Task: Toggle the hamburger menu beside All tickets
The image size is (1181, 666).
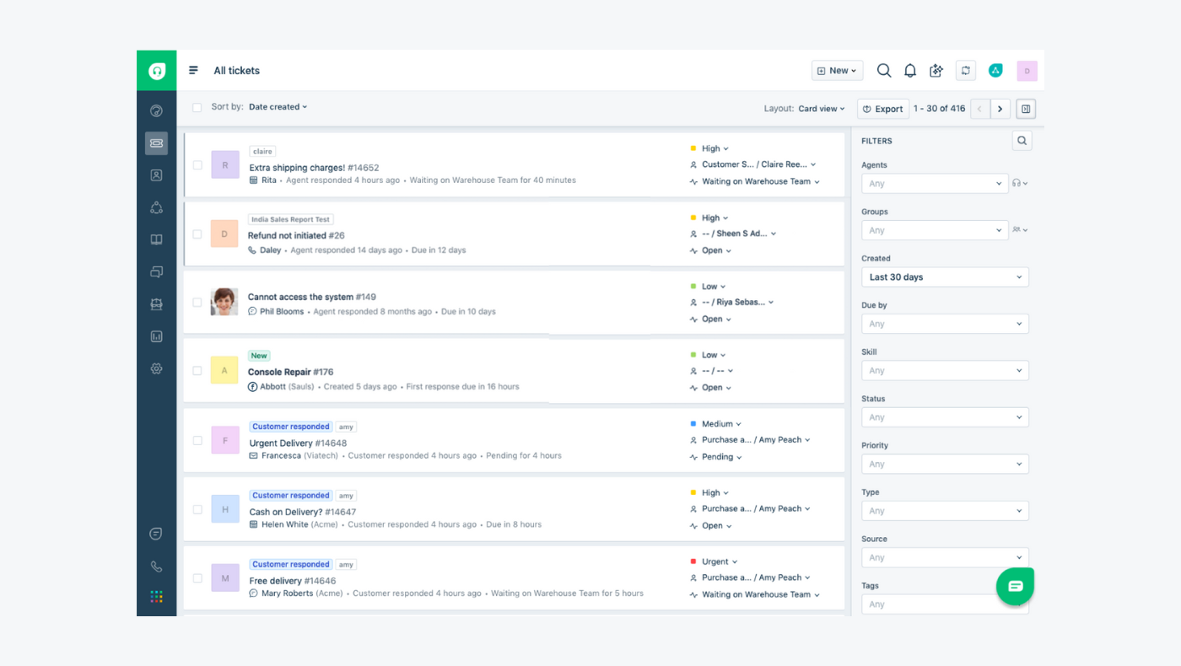Action: (193, 71)
